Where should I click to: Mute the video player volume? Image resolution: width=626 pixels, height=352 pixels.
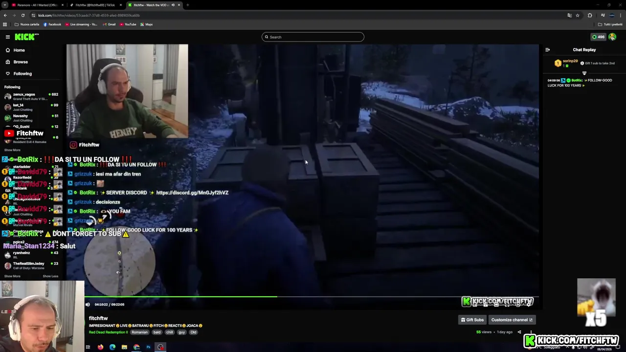tap(88, 305)
